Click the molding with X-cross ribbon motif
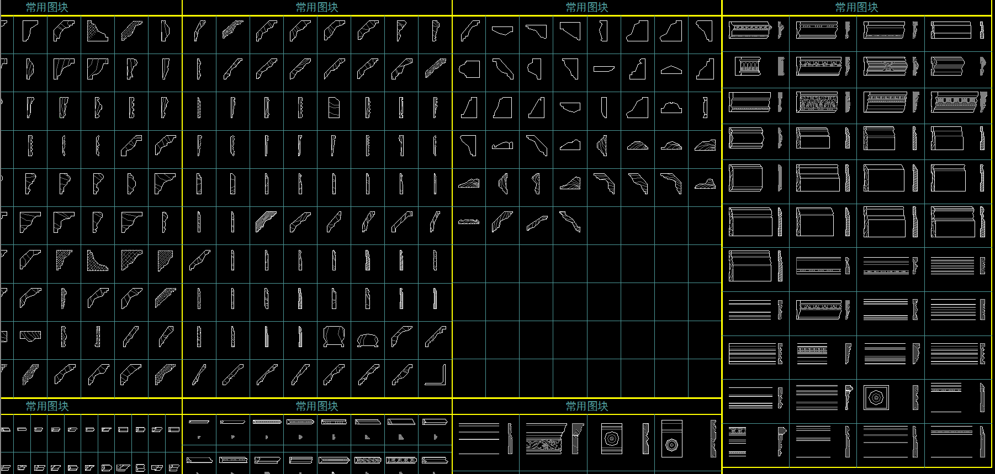 coord(885,67)
